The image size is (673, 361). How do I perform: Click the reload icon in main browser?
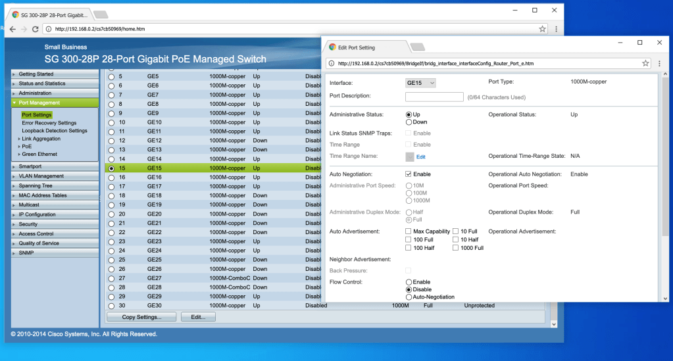(36, 29)
